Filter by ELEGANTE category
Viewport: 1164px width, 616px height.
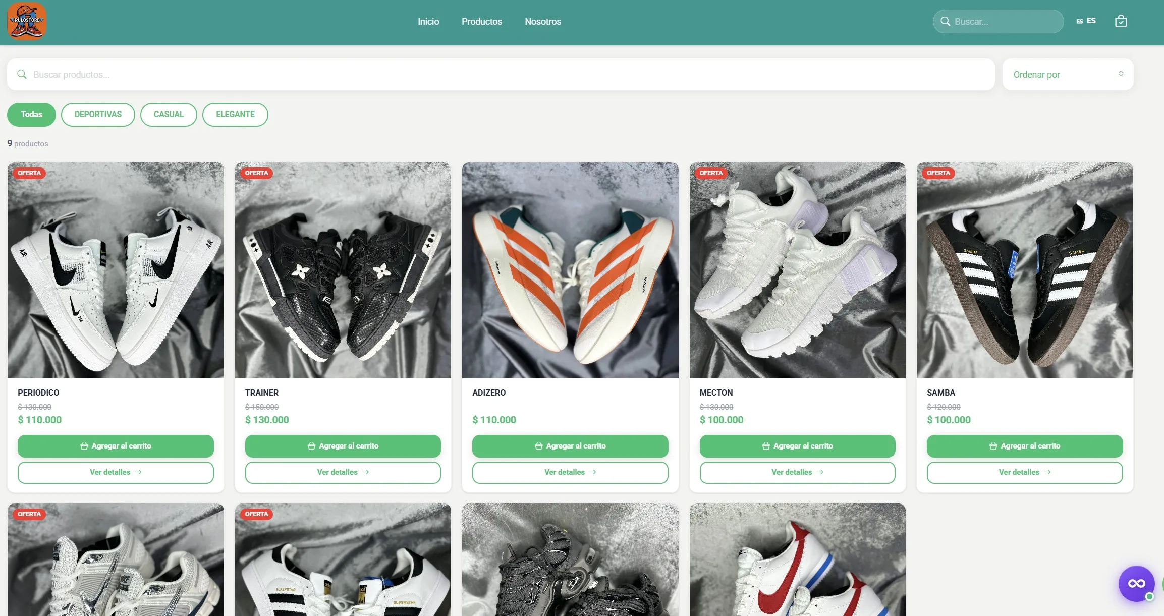tap(235, 115)
